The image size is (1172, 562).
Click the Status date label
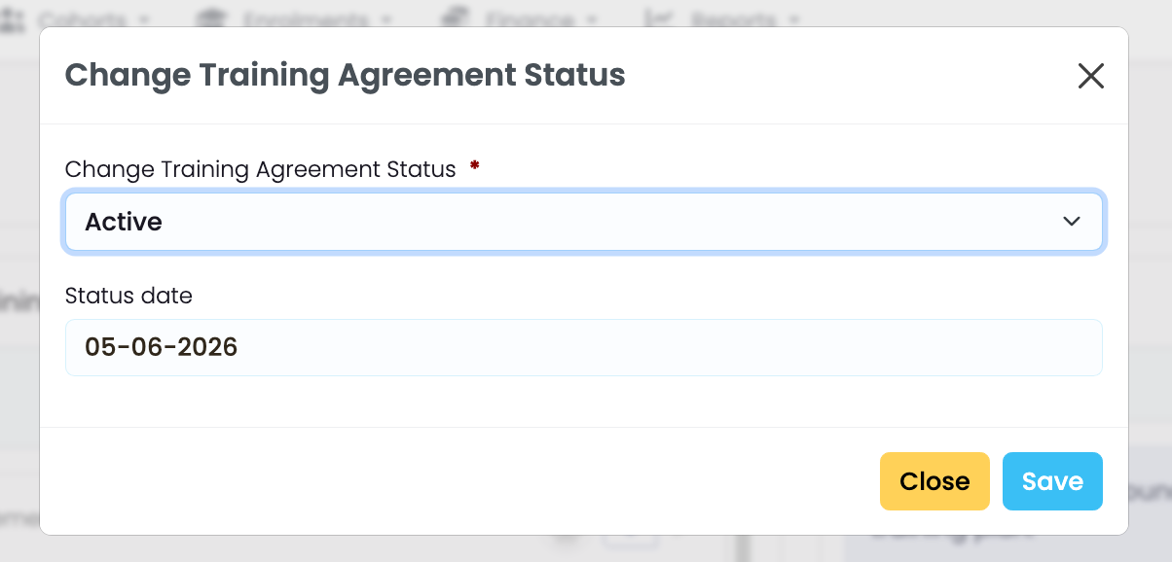click(x=128, y=295)
